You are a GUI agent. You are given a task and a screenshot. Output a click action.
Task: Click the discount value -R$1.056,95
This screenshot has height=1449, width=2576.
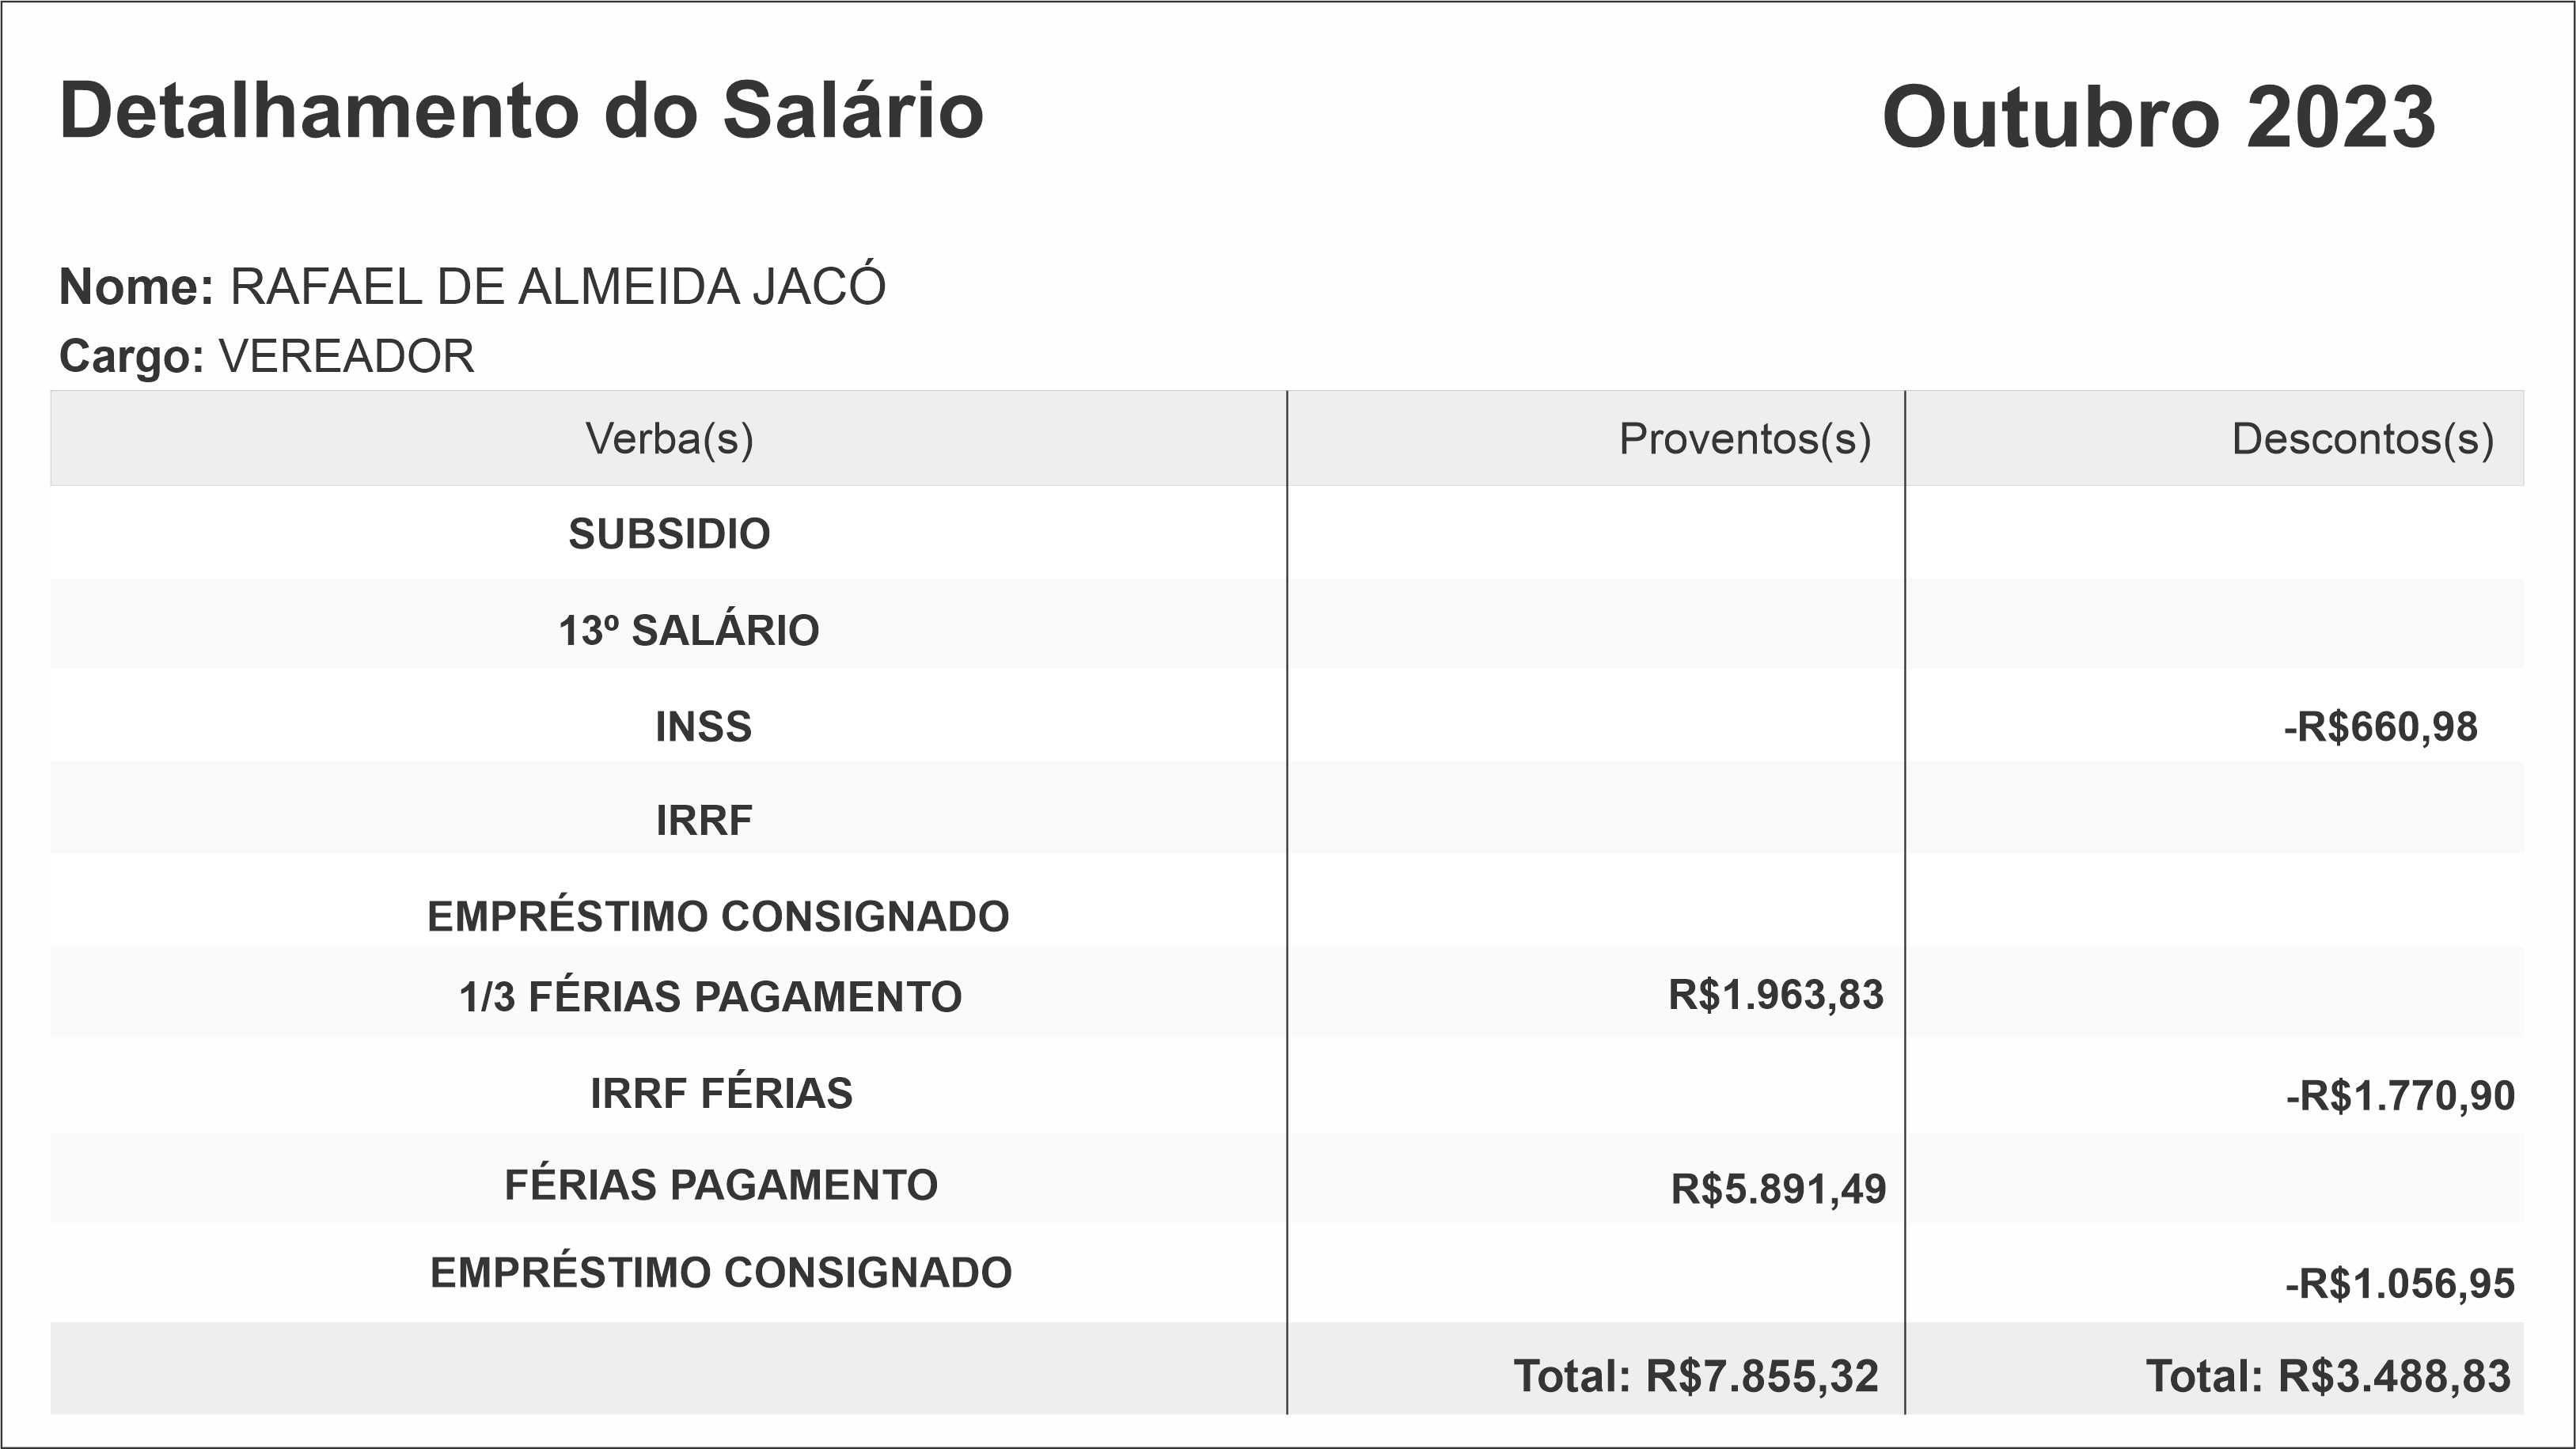click(x=2399, y=1283)
